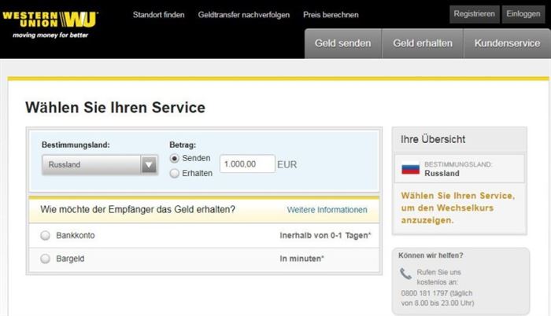Open the Geld senden tab
The width and height of the screenshot is (551, 316).
[x=343, y=43]
